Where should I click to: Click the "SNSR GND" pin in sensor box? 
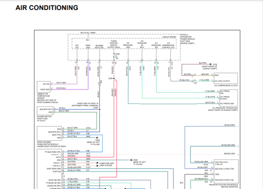coord(45,89)
